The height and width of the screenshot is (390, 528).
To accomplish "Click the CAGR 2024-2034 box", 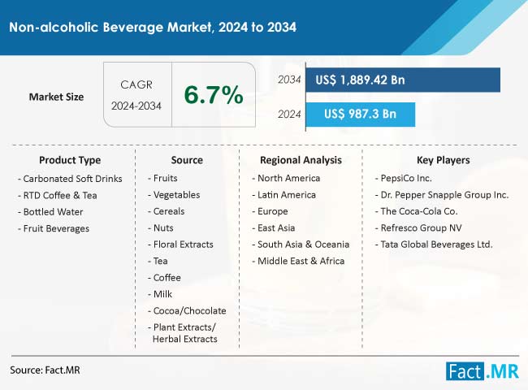I will (x=137, y=95).
